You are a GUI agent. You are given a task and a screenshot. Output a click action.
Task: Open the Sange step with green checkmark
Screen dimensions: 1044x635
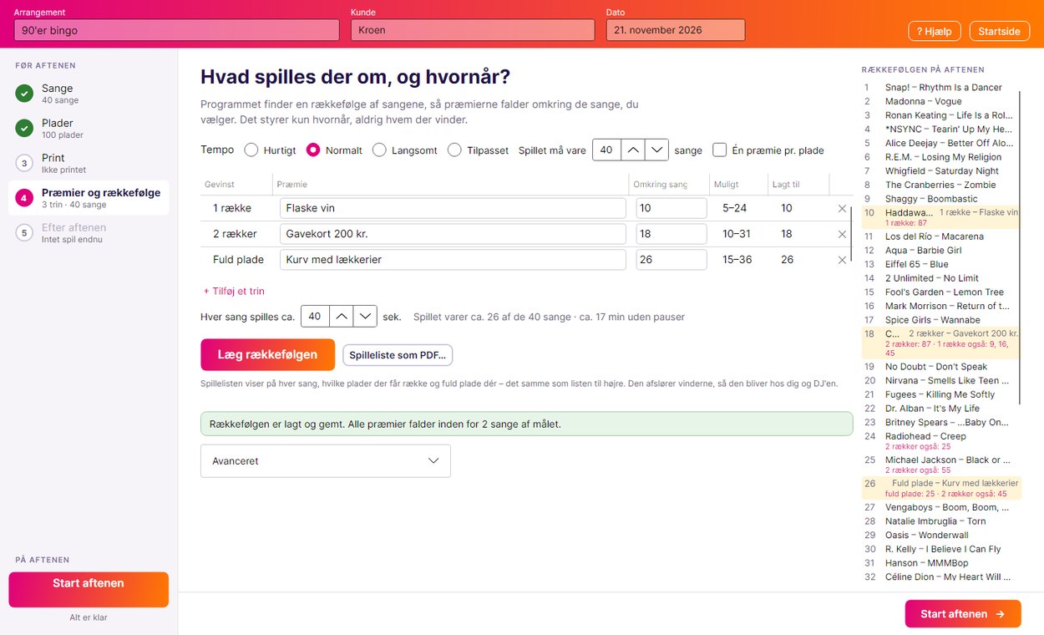89,94
